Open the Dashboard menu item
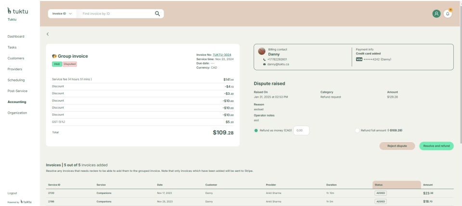 (x=16, y=37)
